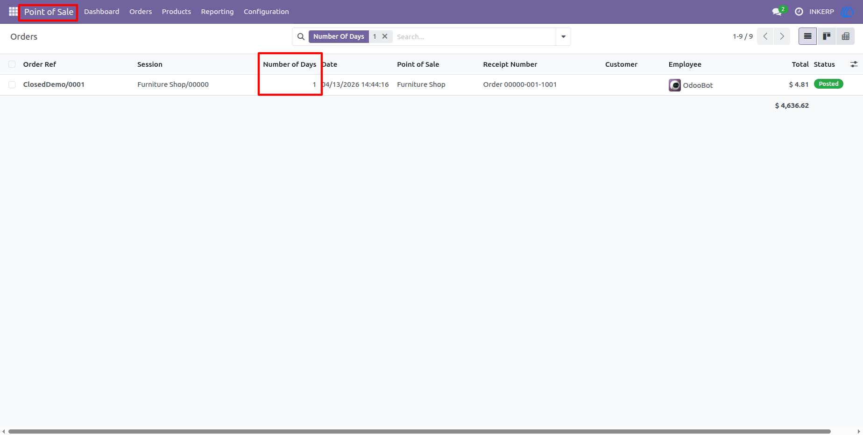Image resolution: width=863 pixels, height=435 pixels.
Task: Click the INKERP company name
Action: click(x=821, y=12)
